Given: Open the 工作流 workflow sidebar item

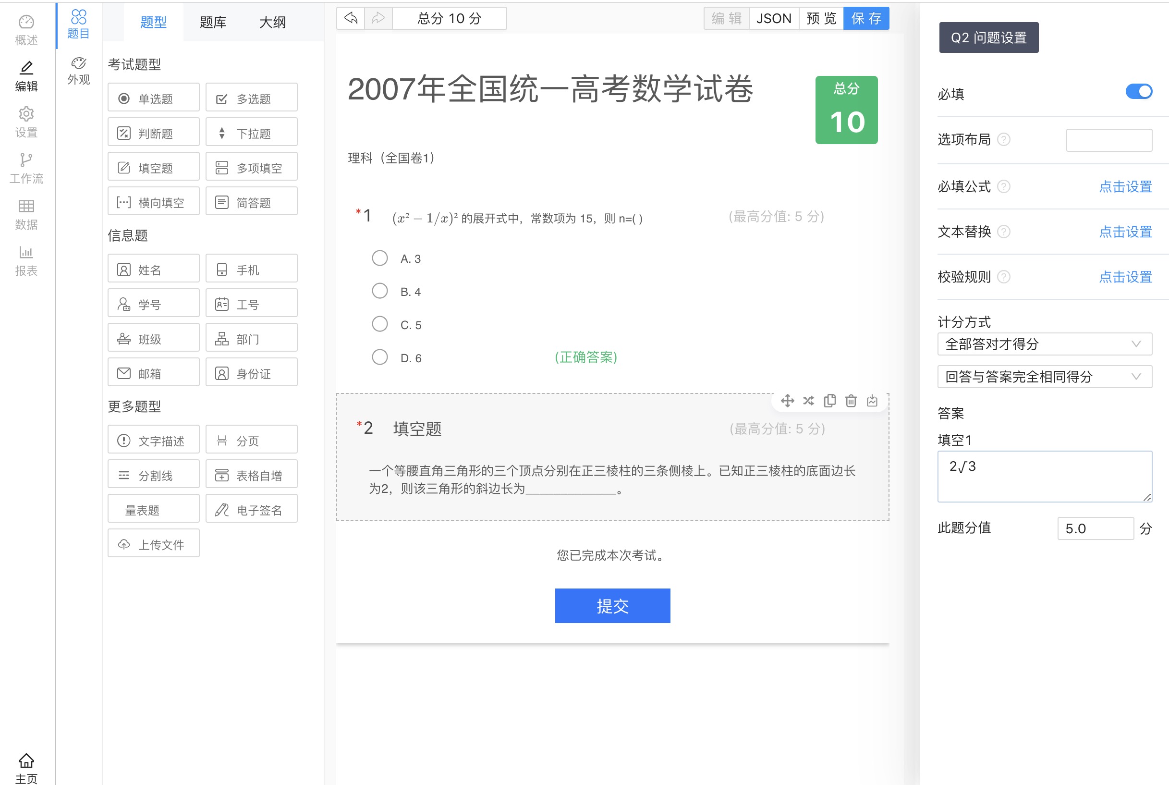Looking at the screenshot, I should [x=26, y=168].
